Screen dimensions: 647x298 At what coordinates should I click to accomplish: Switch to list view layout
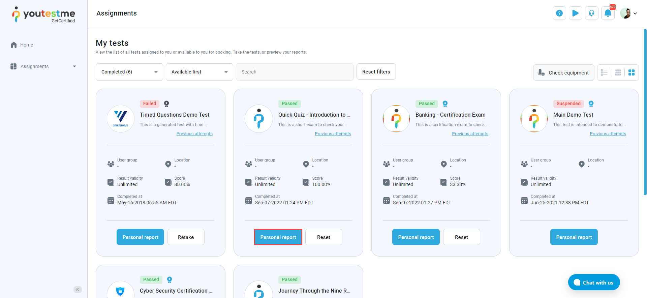coord(604,72)
